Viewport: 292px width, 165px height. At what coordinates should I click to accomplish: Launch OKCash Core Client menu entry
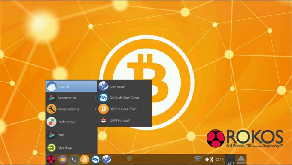pyautogui.click(x=125, y=98)
